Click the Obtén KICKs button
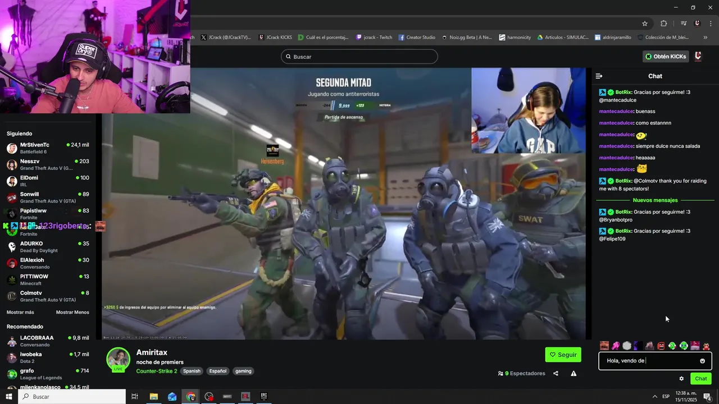The height and width of the screenshot is (404, 719). pos(666,57)
